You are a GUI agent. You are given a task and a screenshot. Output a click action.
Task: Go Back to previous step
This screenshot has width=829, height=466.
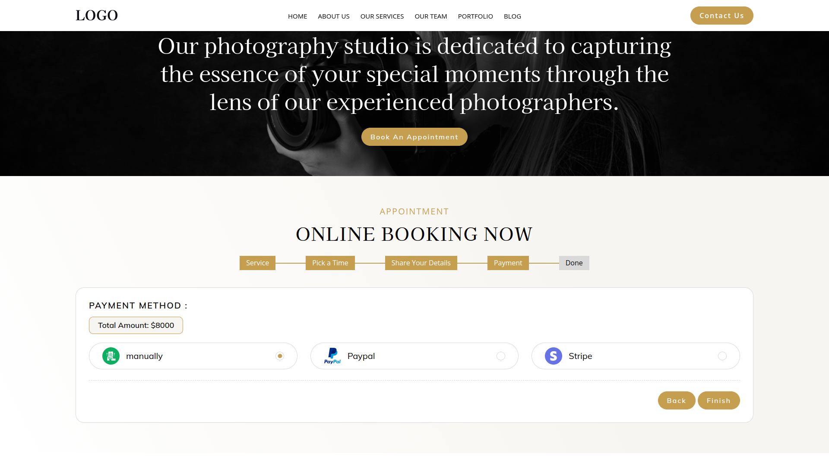point(677,400)
